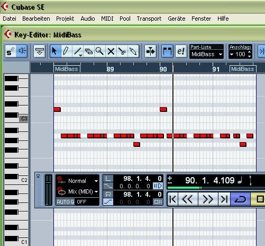Toggle the pre-roll button
Image resolution: width=265 pixels, height=246 pixels.
[x=158, y=186]
